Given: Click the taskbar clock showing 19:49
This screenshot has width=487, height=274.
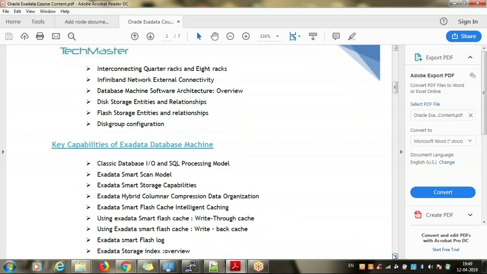Looking at the screenshot, I should click(x=467, y=264).
